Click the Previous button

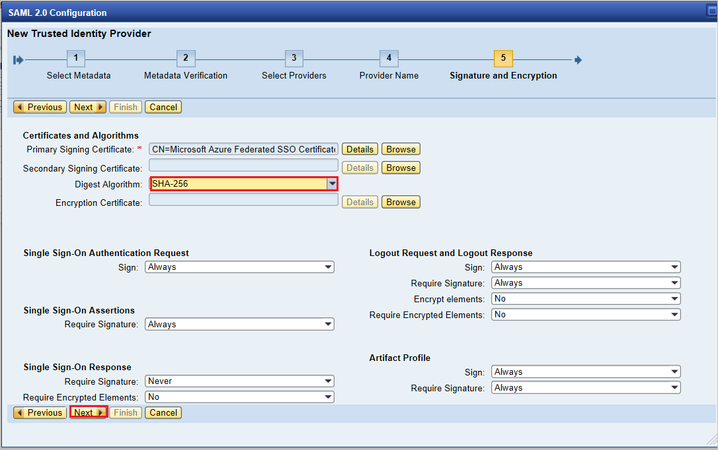[39, 106]
